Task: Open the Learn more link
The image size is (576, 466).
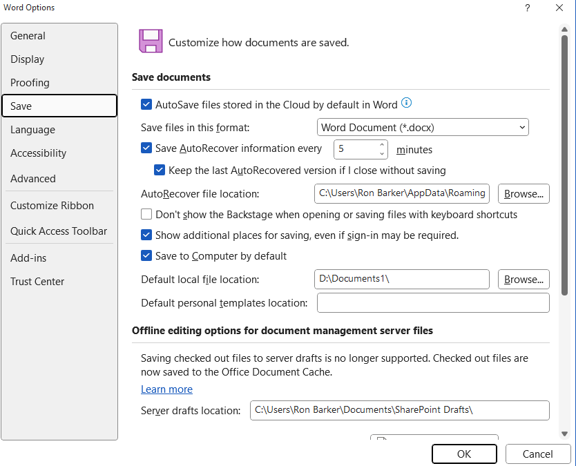Action: point(166,389)
